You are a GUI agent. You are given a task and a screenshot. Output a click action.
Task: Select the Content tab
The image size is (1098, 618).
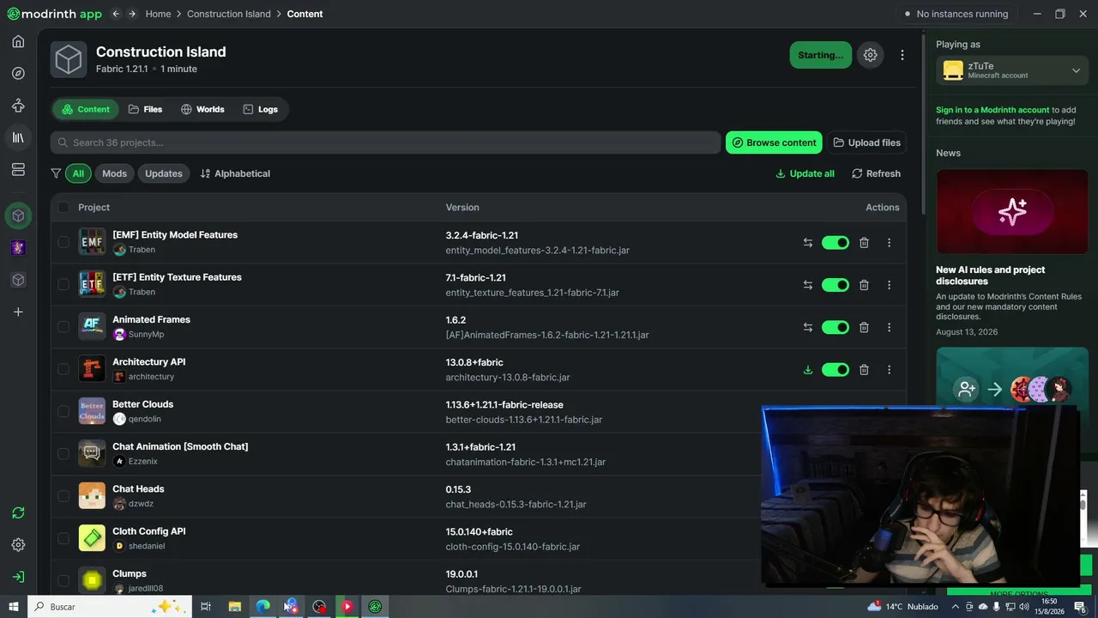(86, 109)
